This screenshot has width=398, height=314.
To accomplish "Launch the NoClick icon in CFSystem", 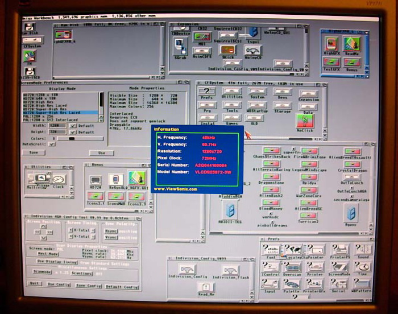I will (x=305, y=121).
